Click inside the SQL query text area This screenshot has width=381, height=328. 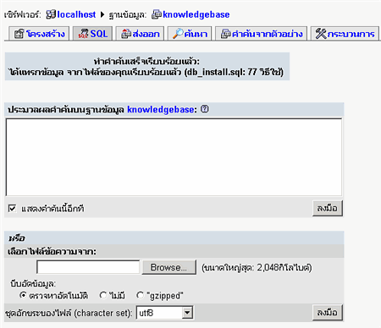click(174, 157)
